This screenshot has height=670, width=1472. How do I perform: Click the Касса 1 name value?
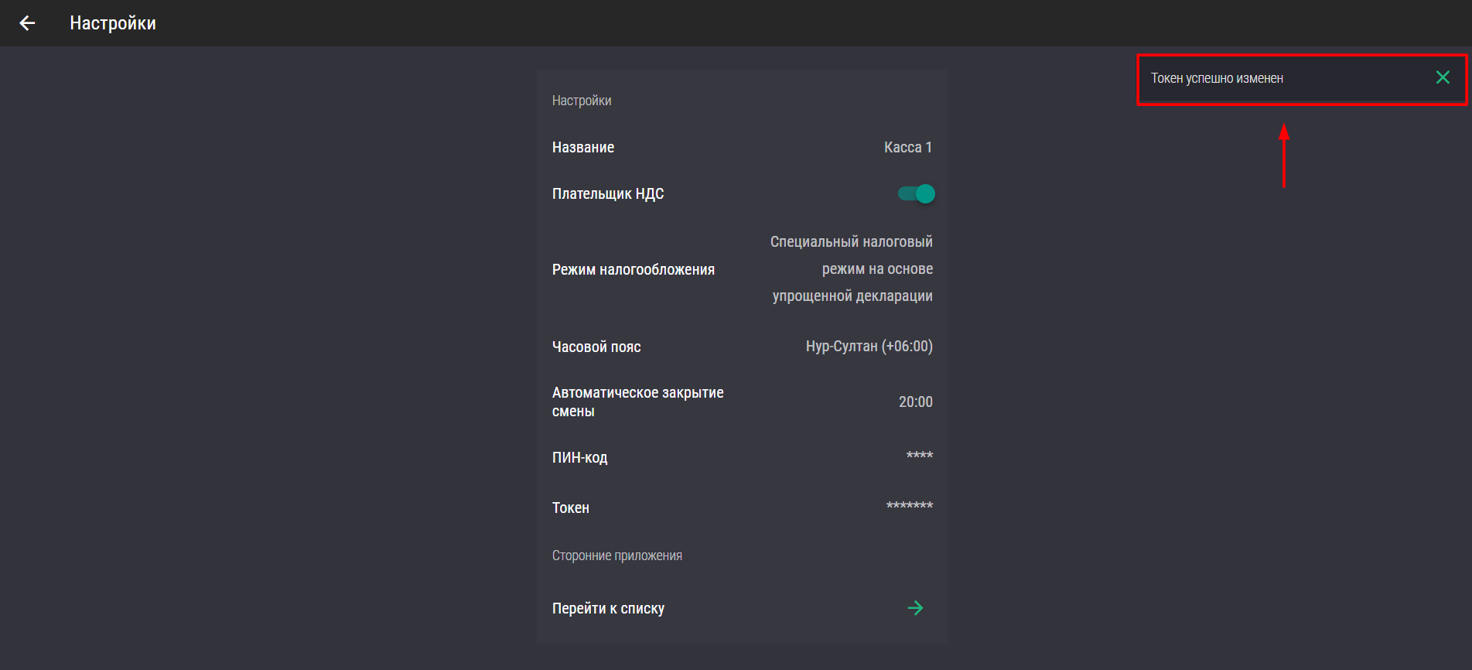click(x=908, y=147)
